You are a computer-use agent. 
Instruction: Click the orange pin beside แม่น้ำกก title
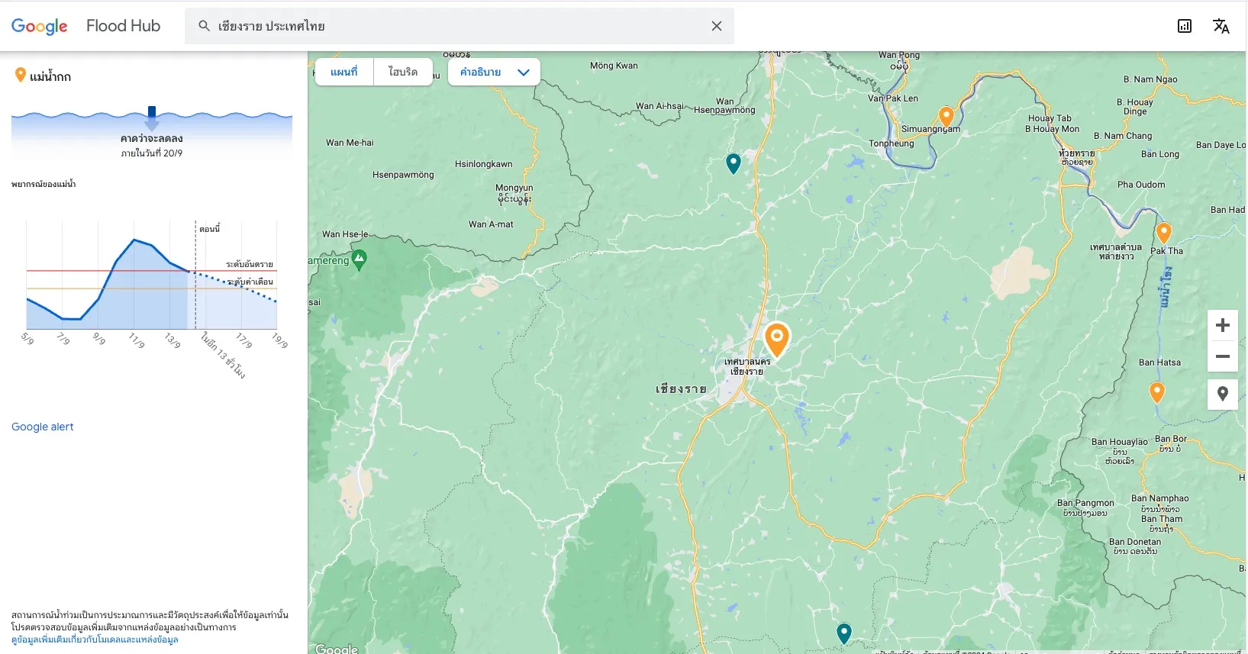tap(21, 75)
